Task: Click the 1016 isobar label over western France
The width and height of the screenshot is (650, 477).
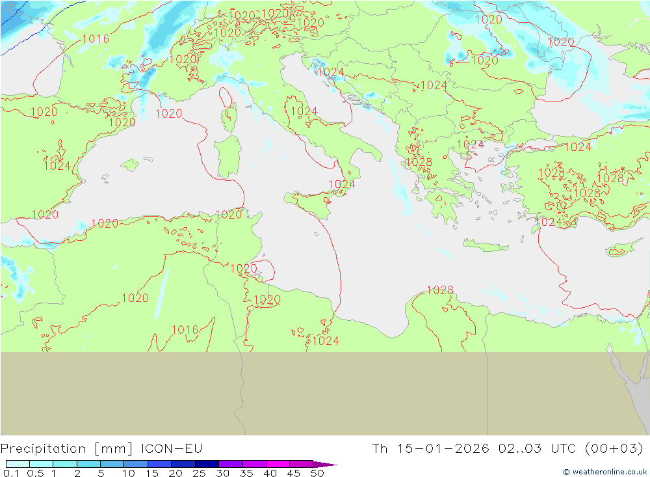Action: click(96, 39)
